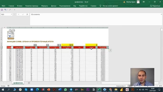Screen dimensions: 163x92
Task: Open Windows taskbar search
Action: 9,90
